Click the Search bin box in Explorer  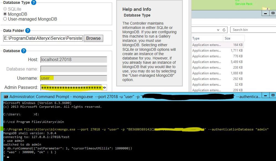pyautogui.click(x=253, y=30)
